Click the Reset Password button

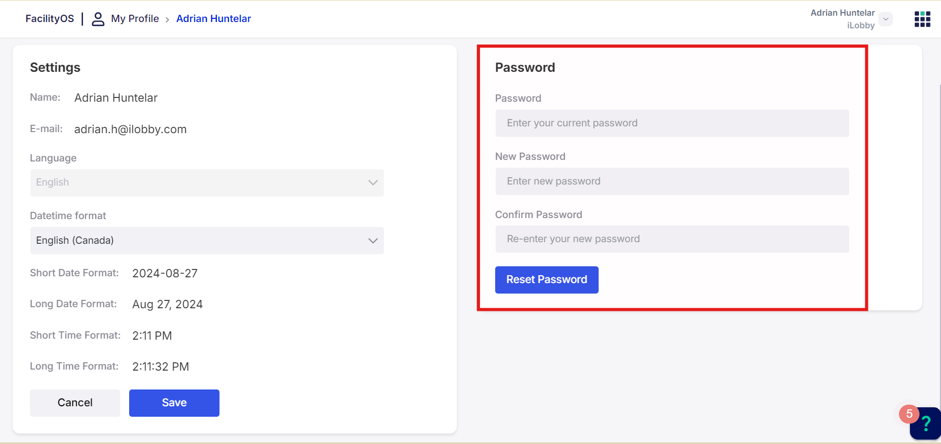pyautogui.click(x=547, y=280)
